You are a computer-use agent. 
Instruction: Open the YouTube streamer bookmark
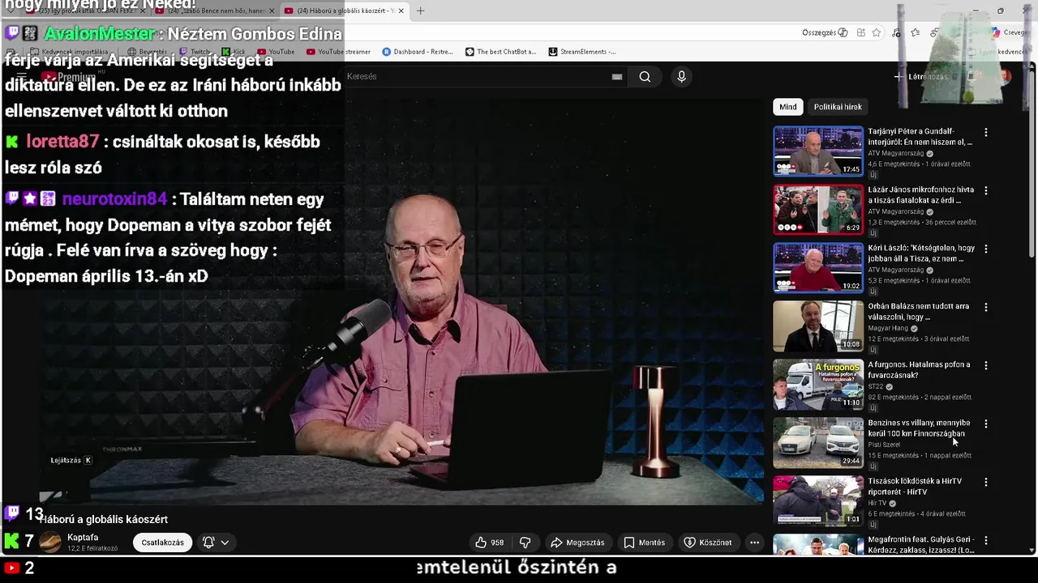pyautogui.click(x=338, y=52)
